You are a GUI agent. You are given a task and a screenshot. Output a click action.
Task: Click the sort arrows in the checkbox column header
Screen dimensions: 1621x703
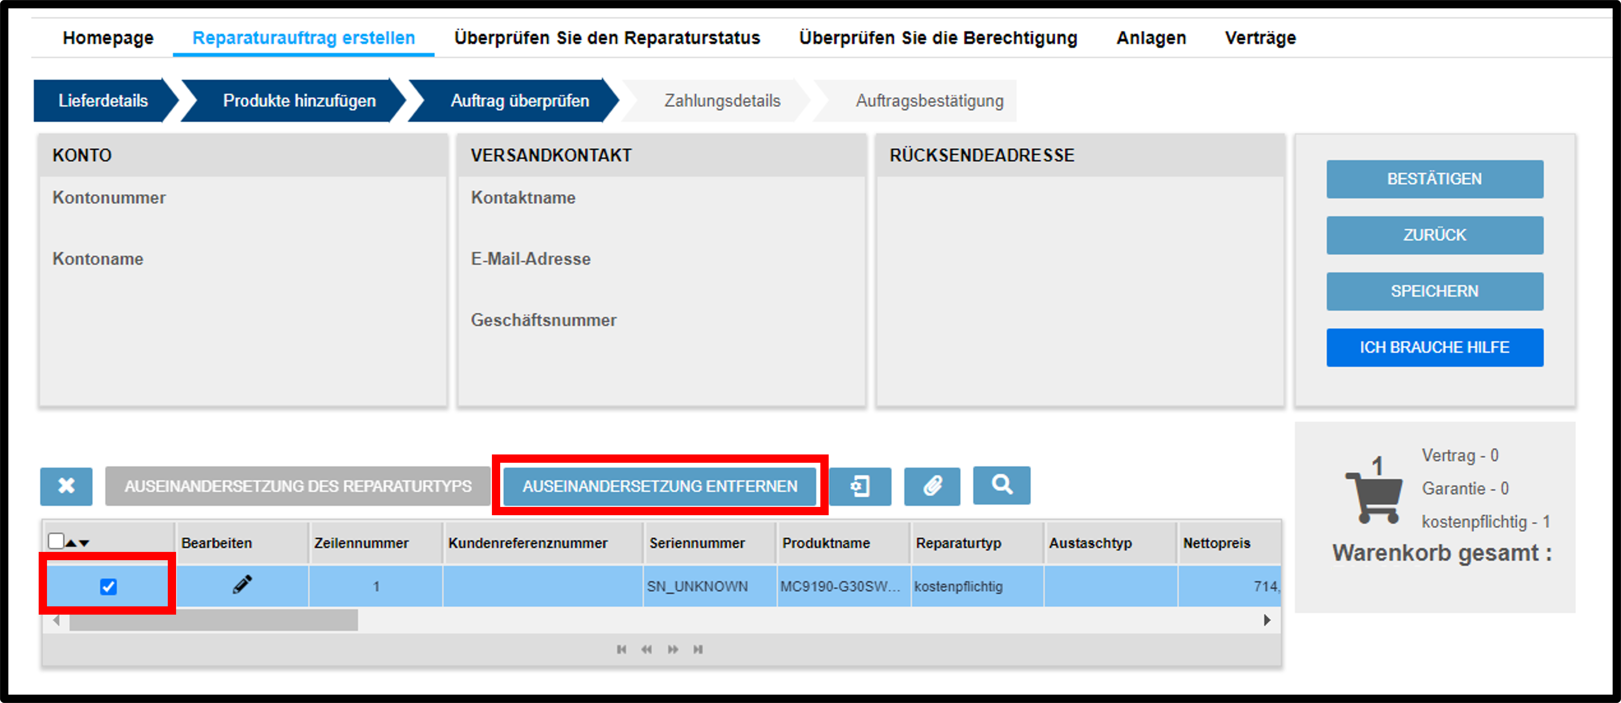(78, 543)
